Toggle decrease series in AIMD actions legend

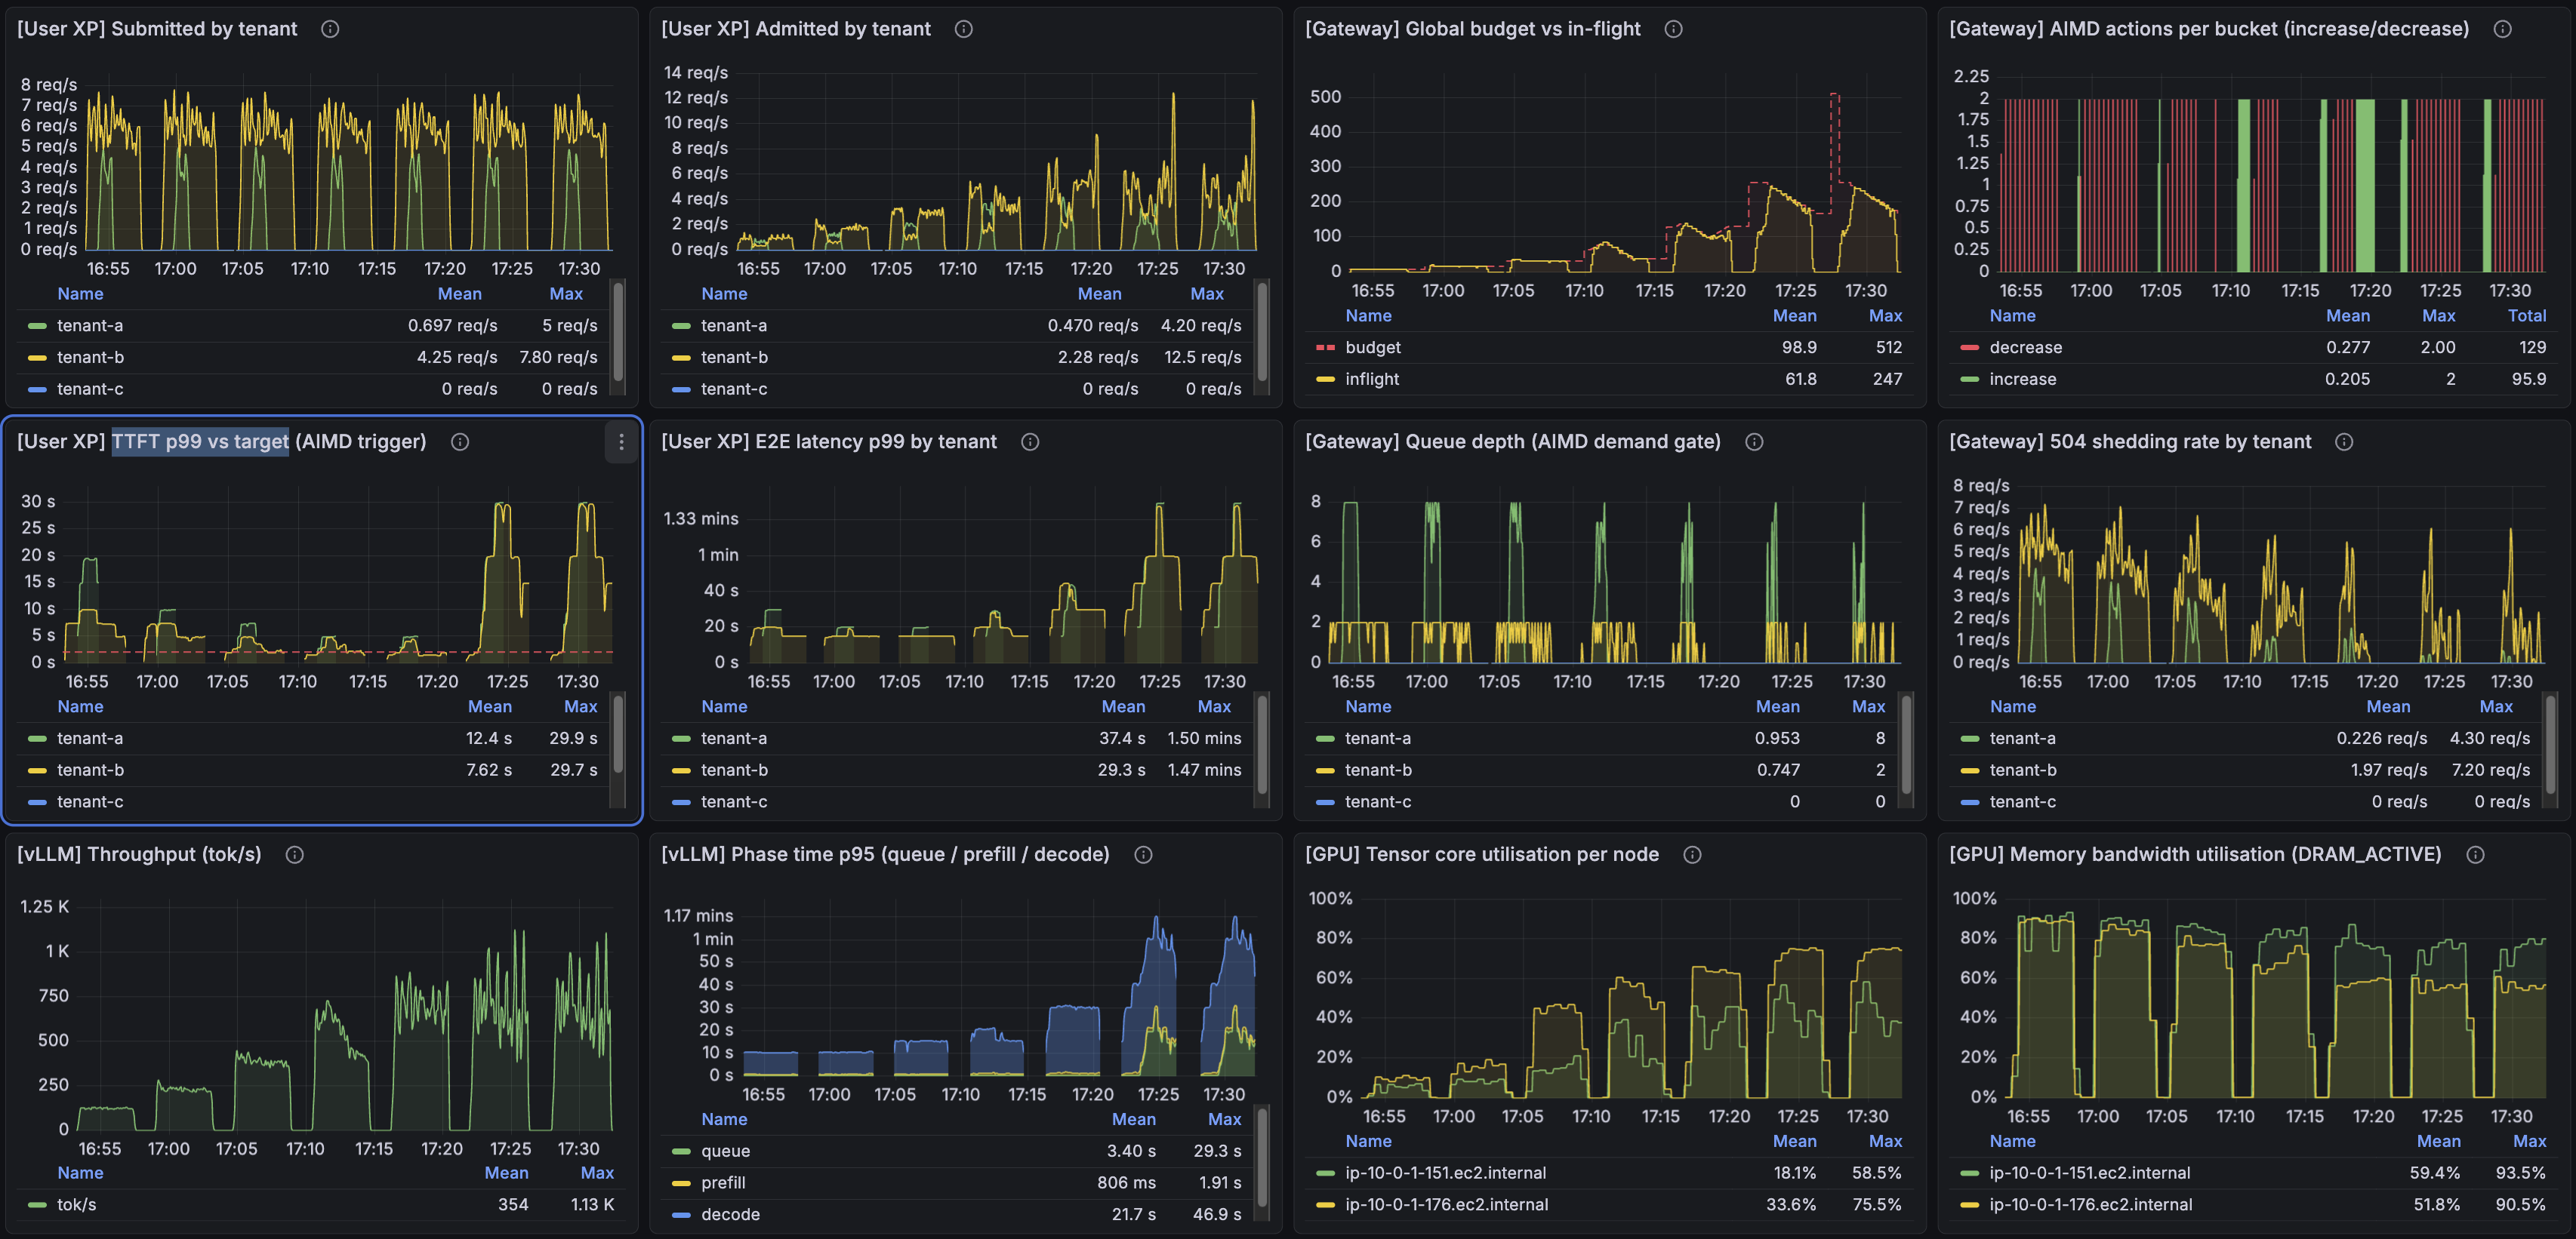(2025, 348)
